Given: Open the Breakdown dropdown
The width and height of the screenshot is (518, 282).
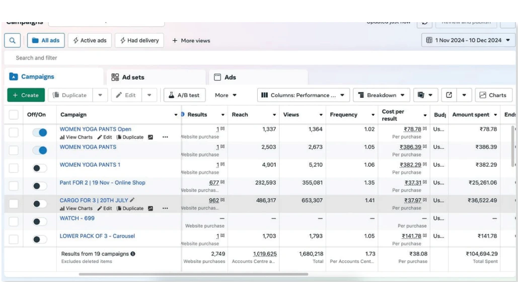Looking at the screenshot, I should pyautogui.click(x=381, y=95).
